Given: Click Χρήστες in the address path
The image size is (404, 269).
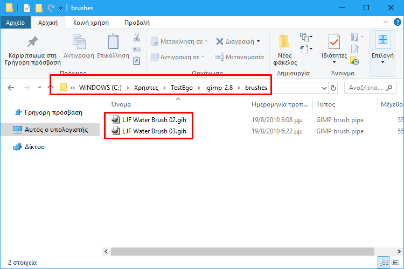Looking at the screenshot, I should click(146, 88).
